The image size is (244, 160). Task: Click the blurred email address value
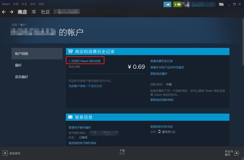pos(104,133)
